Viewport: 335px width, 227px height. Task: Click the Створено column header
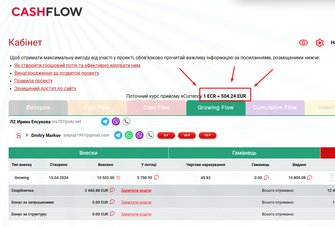59,165
